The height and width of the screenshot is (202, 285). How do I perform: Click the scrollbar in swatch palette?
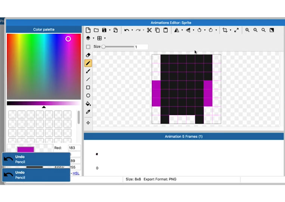click(79, 117)
